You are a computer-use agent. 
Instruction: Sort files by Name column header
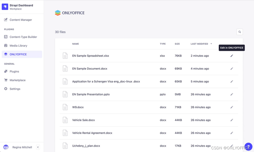click(75, 44)
